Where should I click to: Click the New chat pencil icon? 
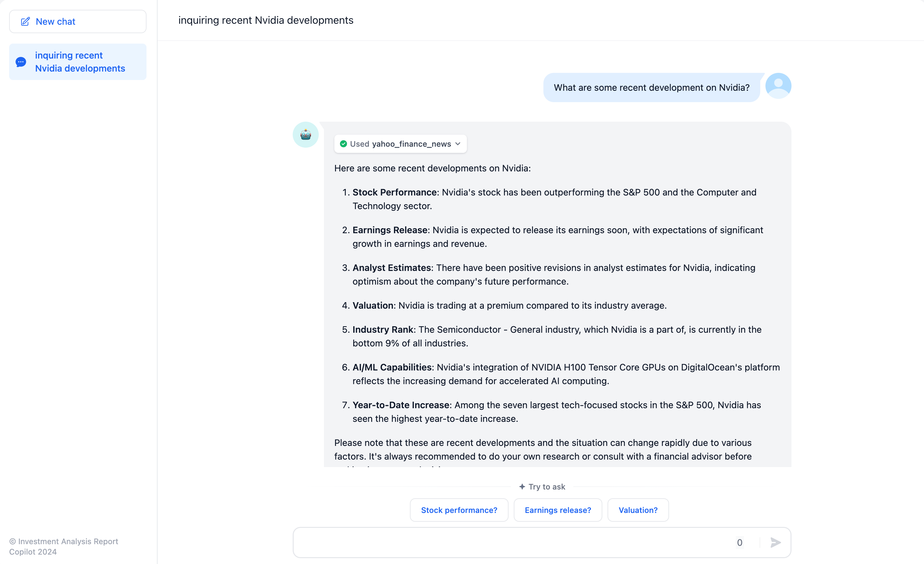25,22
